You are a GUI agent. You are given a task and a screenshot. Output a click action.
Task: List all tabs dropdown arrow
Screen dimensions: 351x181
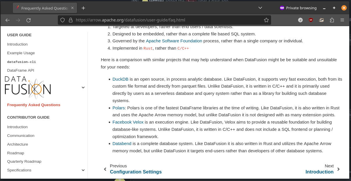(260, 8)
